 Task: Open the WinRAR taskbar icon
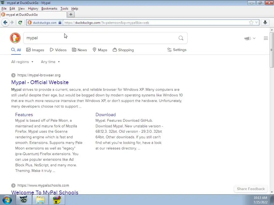tap(57, 200)
